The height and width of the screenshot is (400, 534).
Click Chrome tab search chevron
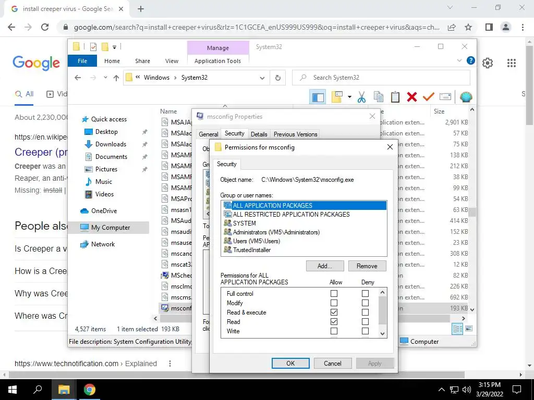point(450,7)
